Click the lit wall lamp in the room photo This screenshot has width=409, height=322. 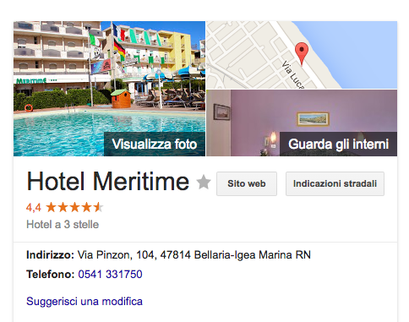point(273,138)
